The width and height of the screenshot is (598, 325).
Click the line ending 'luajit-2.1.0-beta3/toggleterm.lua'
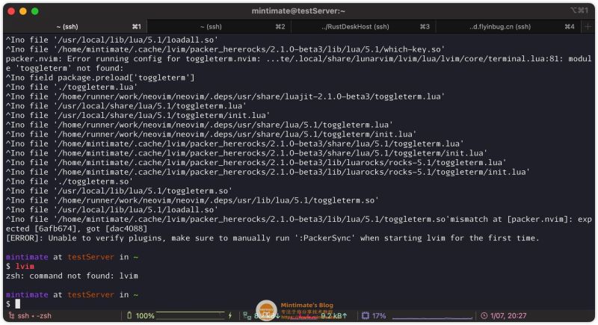225,96
